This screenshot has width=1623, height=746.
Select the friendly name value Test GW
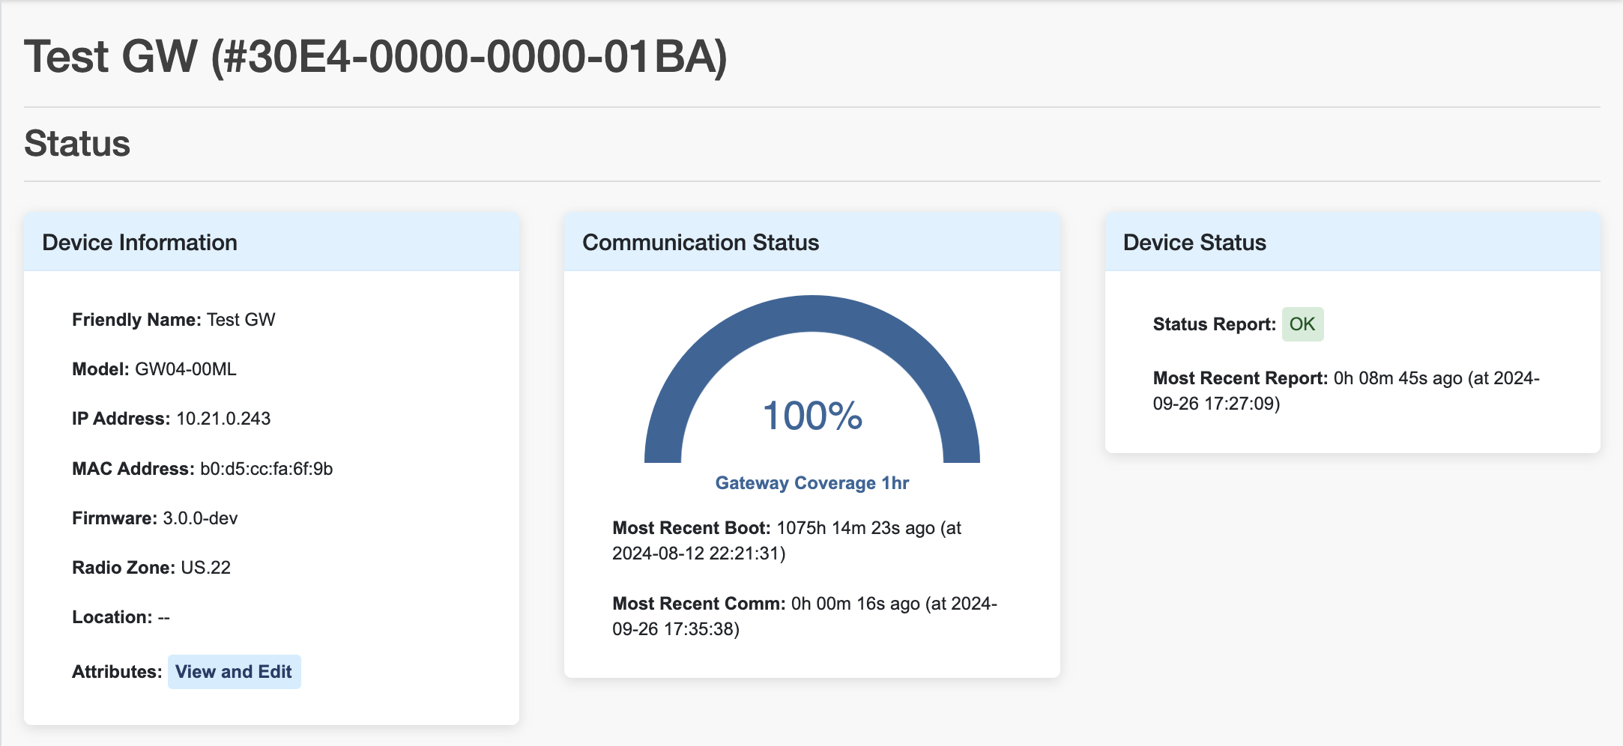pyautogui.click(x=241, y=318)
